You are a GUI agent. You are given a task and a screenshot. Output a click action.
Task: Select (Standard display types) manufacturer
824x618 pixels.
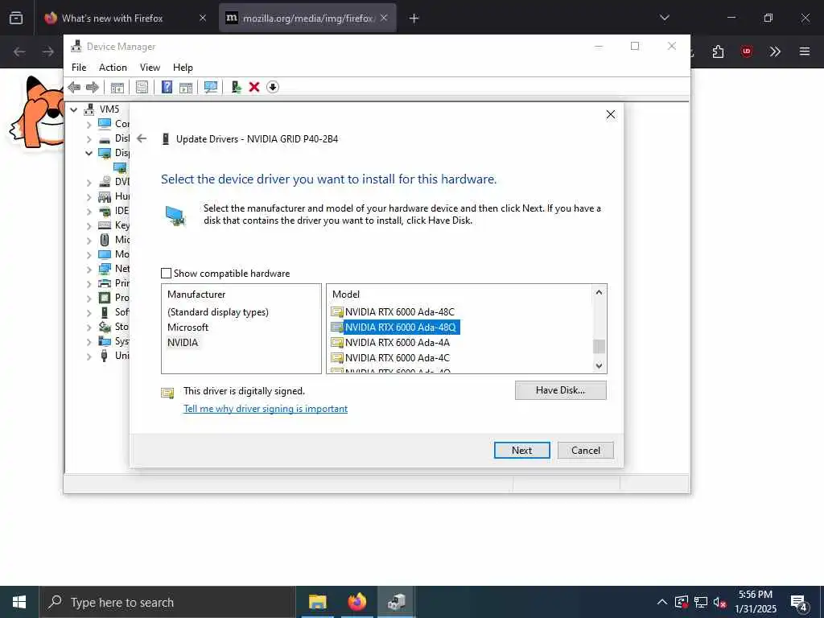[217, 312]
